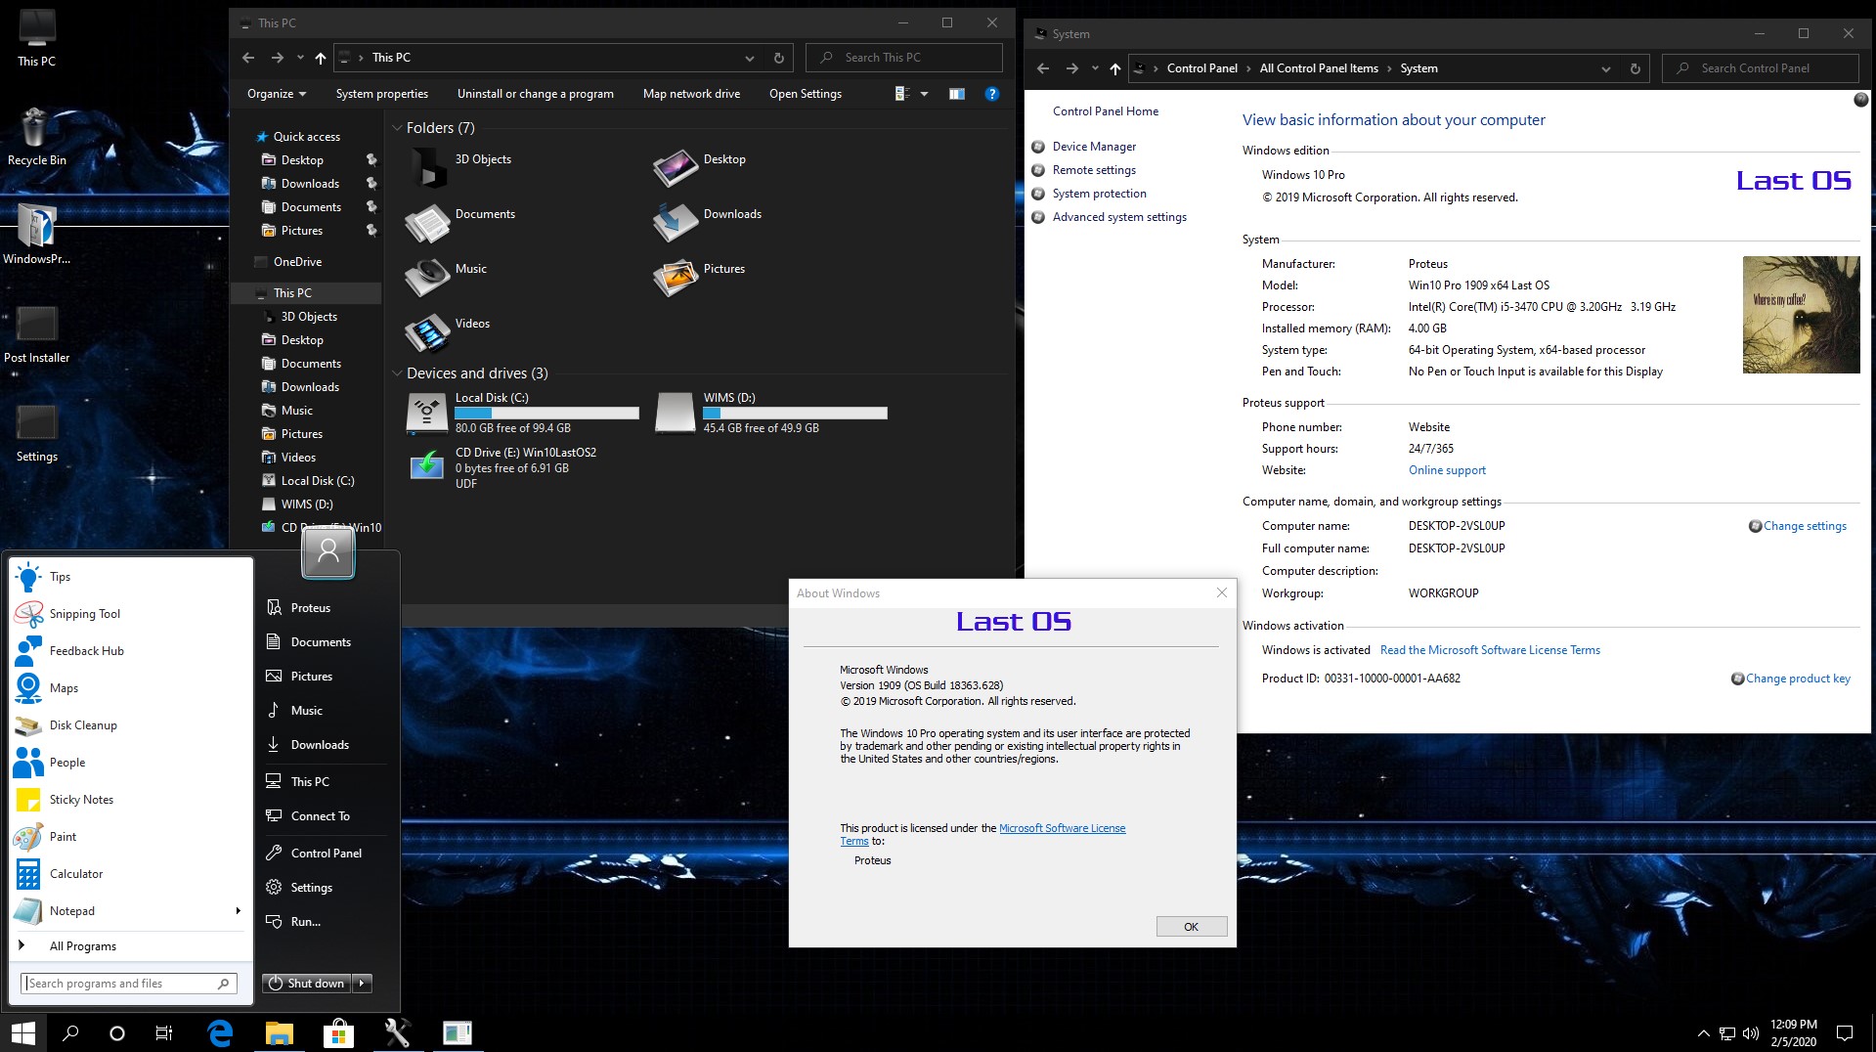Click the Search This PC field
Viewport: 1876px width, 1052px height.
903,58
